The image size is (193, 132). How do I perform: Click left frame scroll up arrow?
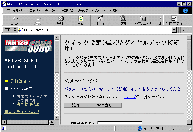pos(57,38)
